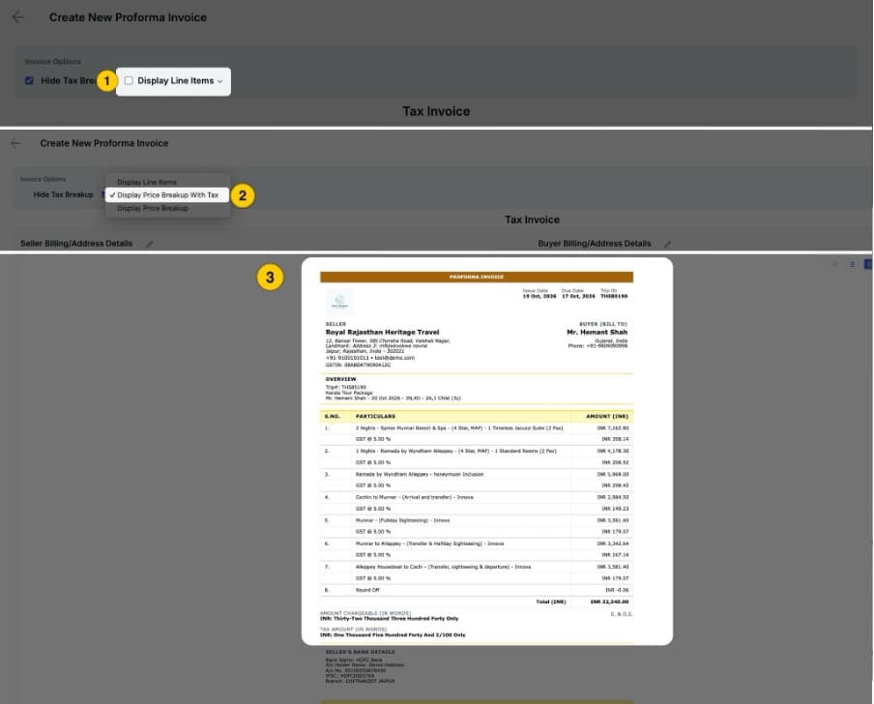The image size is (874, 704).
Task: Click the PARTICULARS column header
Action: [375, 417]
